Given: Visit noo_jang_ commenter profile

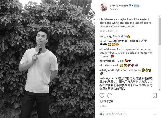Looking at the screenshot, I should (106, 37).
